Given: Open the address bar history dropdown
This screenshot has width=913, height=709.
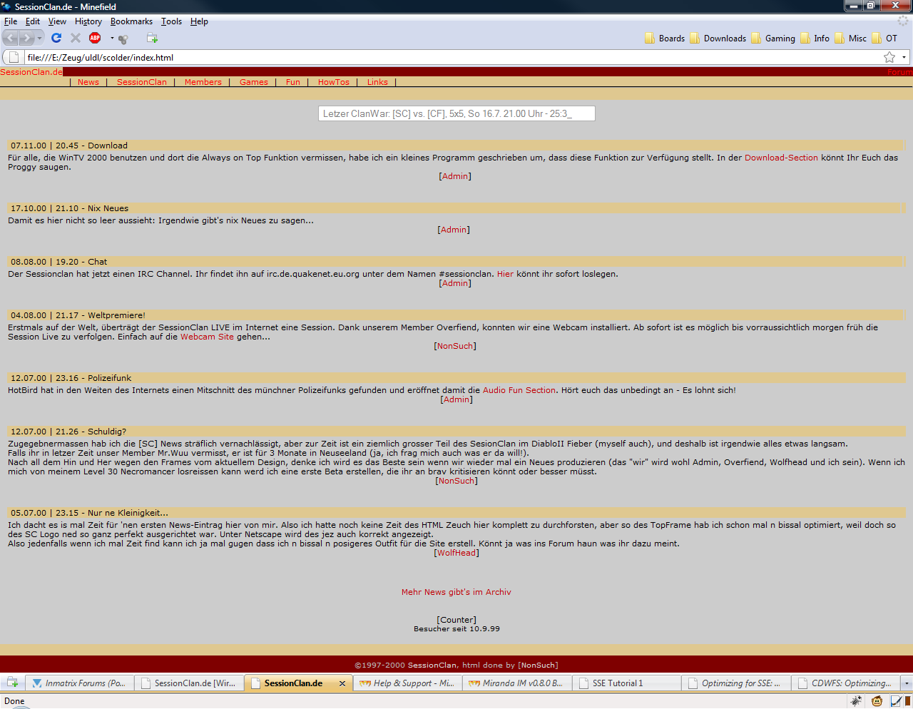Looking at the screenshot, I should pyautogui.click(x=904, y=57).
